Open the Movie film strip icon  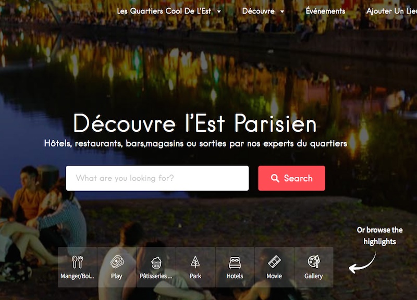(x=274, y=262)
